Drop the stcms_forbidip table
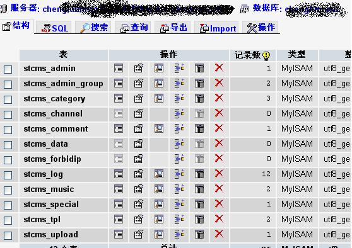The height and width of the screenshot is (248, 352). tap(219, 159)
